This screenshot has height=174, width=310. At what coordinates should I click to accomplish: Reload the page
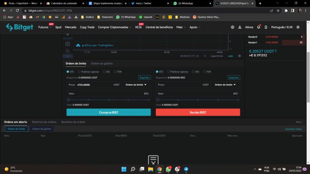click(17, 10)
